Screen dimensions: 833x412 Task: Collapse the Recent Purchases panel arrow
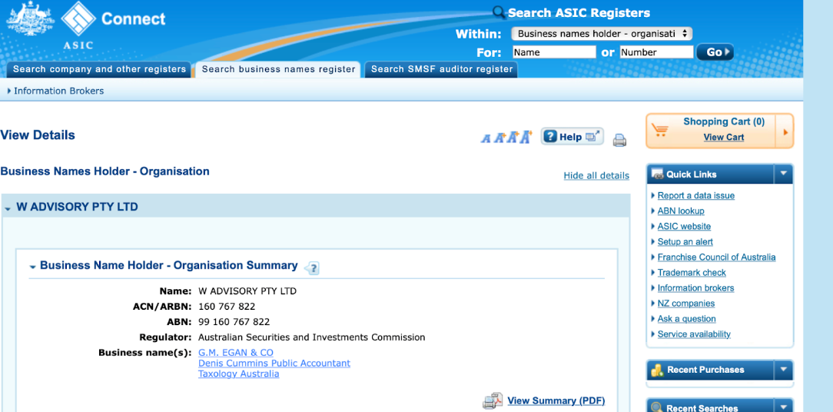pos(783,370)
